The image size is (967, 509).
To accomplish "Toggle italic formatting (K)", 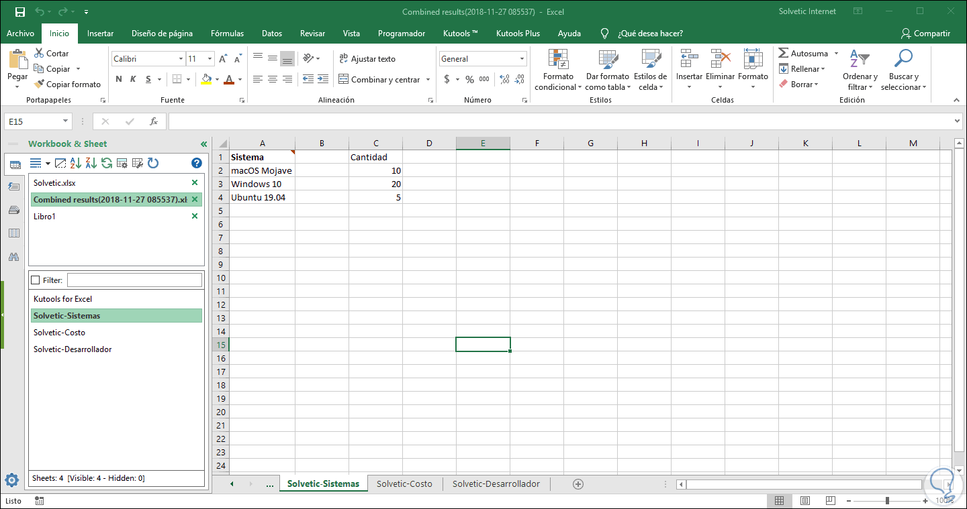I will [133, 80].
